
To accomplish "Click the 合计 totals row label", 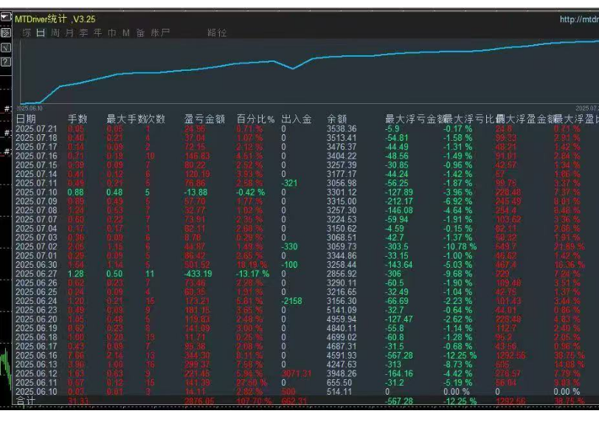I will point(26,401).
